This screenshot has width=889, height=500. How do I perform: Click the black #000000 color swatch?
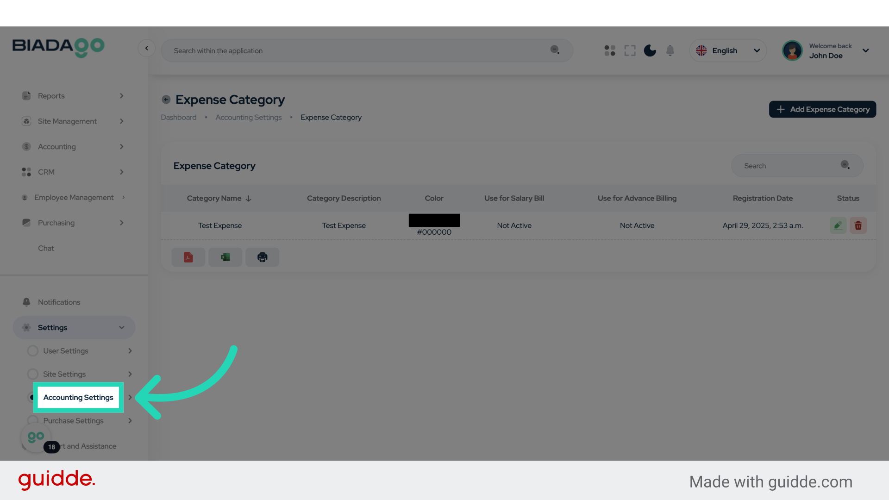434,220
